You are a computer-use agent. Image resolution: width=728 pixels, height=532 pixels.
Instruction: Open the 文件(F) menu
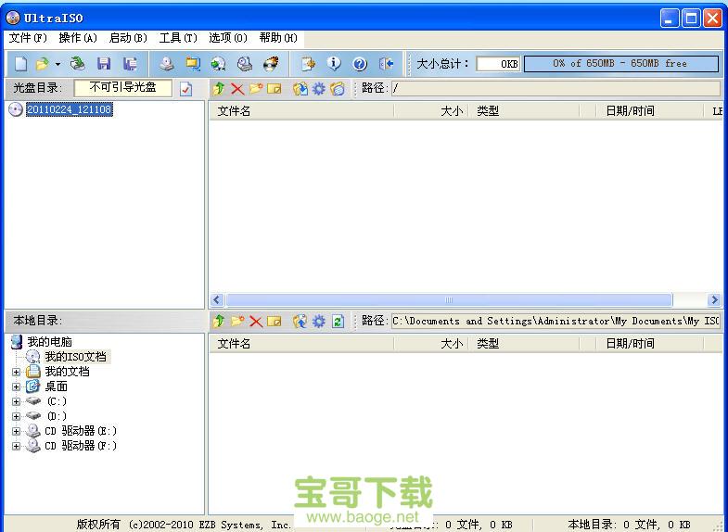coord(28,38)
